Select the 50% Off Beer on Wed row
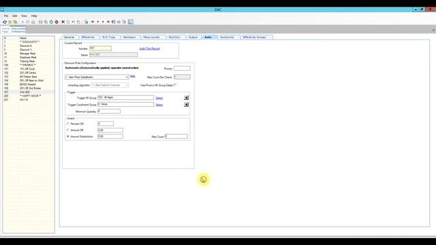The height and width of the screenshot is (245, 436). coord(29,80)
